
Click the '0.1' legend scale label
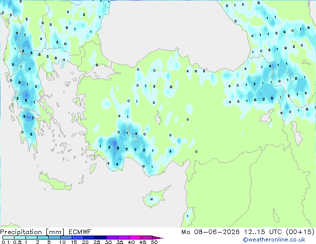coord(5,242)
